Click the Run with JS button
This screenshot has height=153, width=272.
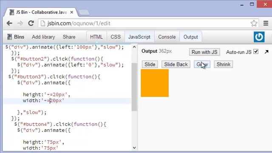pos(204,52)
